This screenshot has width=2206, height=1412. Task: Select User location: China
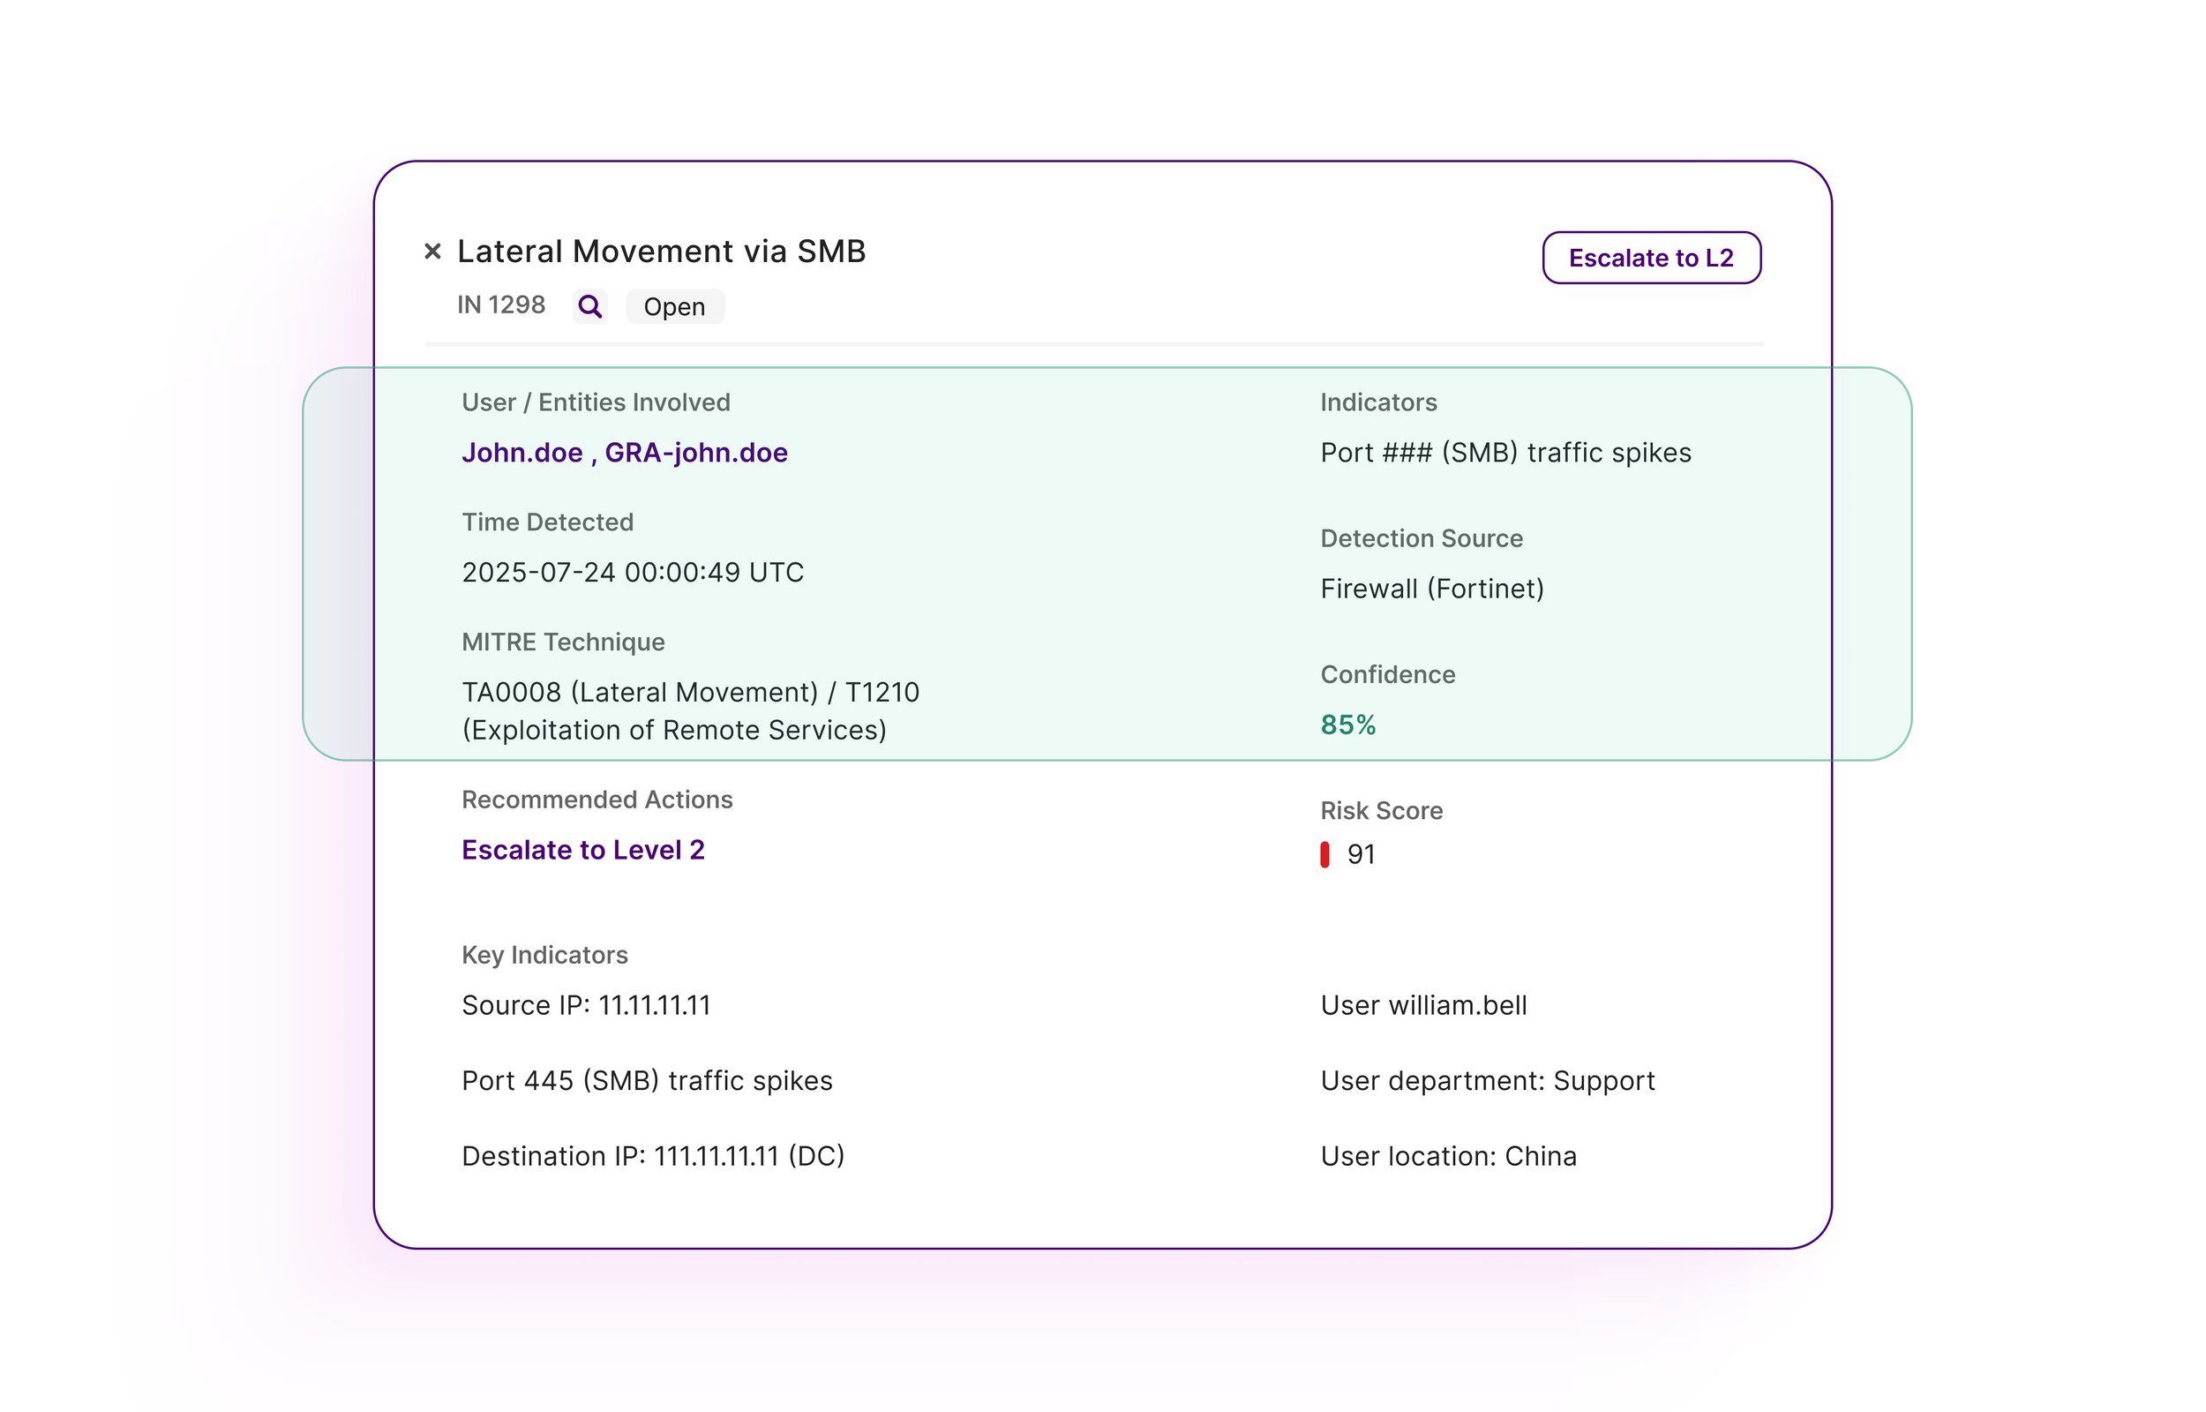click(x=1448, y=1156)
